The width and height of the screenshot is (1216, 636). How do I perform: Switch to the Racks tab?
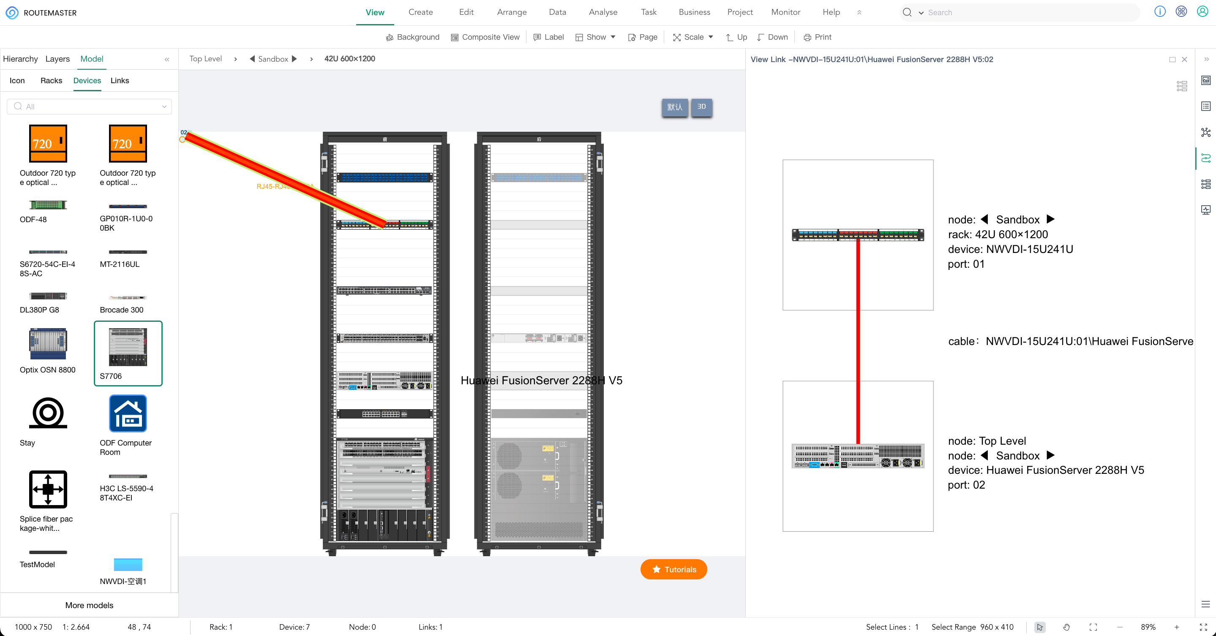point(52,81)
